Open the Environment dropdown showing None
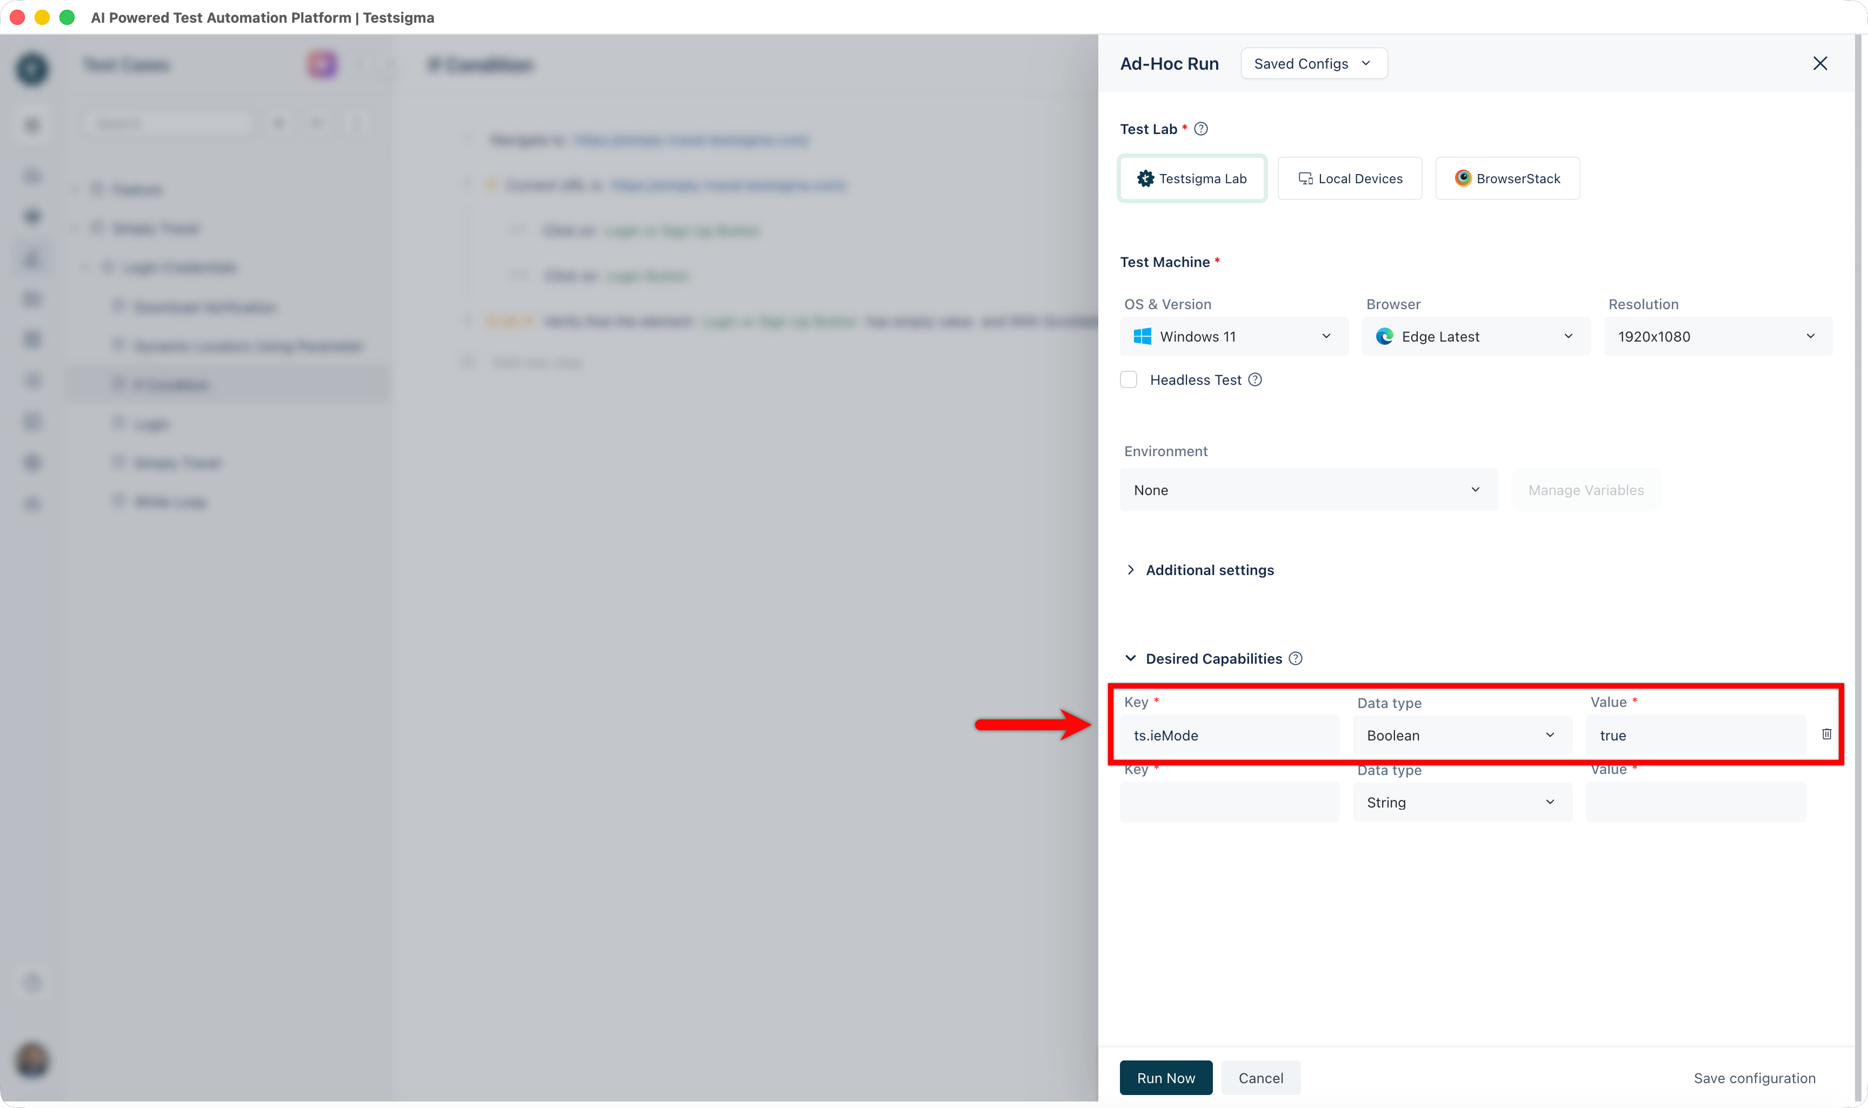 [1308, 490]
